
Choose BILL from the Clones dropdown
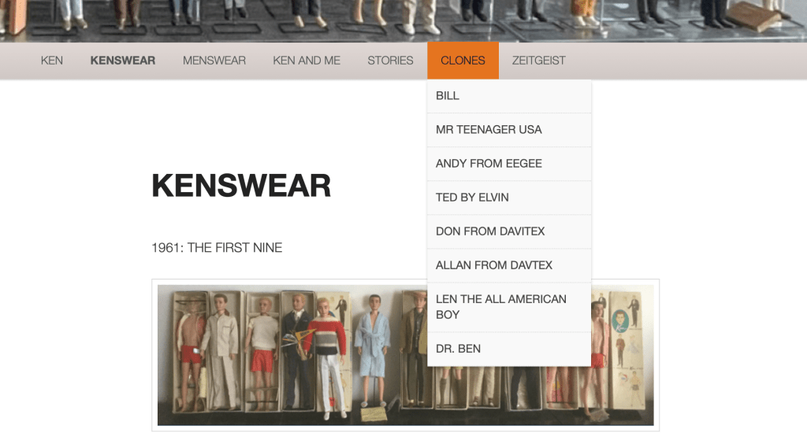448,96
